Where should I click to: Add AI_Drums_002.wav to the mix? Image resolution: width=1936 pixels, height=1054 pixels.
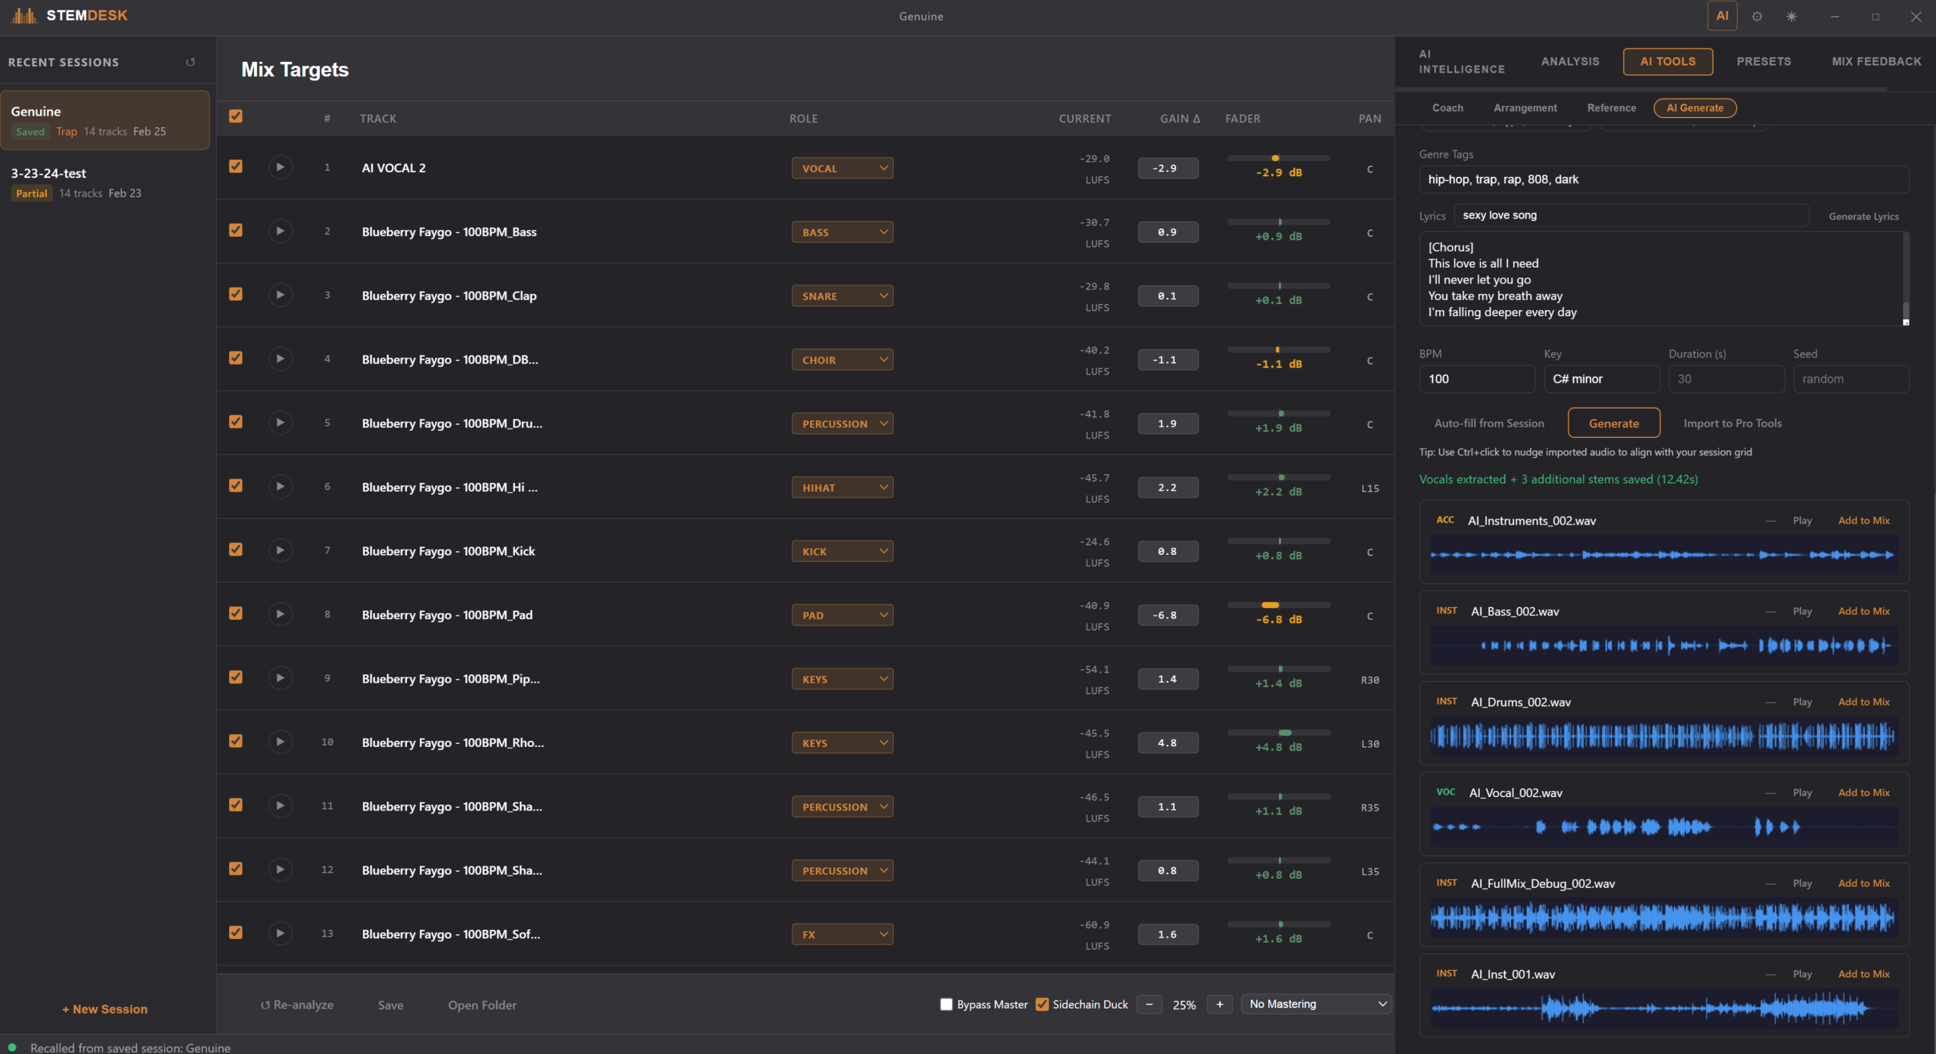1863,702
